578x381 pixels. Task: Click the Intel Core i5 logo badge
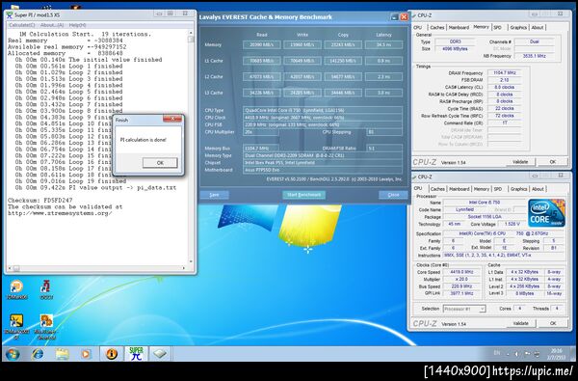(546, 213)
